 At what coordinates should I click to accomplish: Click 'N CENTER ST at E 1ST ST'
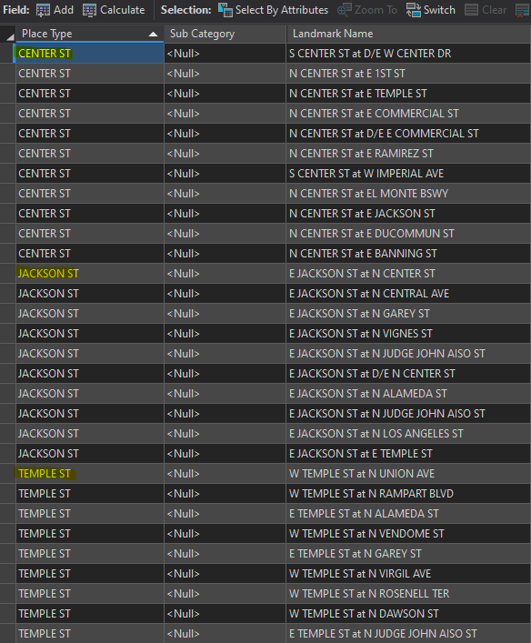[x=347, y=74]
